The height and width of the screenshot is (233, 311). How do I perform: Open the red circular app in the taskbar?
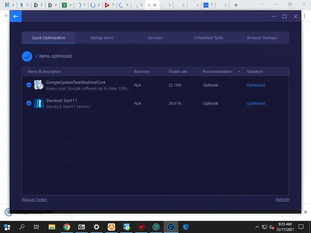point(141,227)
